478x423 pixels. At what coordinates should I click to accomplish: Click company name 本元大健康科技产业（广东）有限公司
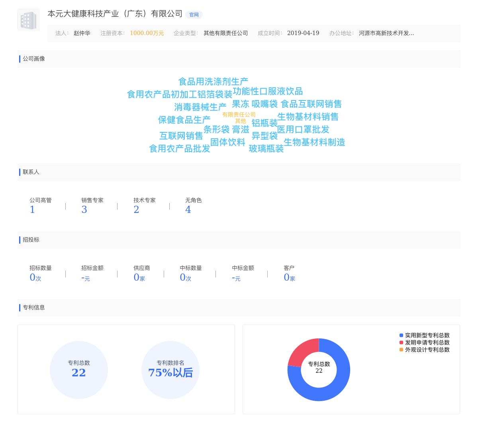pyautogui.click(x=115, y=14)
